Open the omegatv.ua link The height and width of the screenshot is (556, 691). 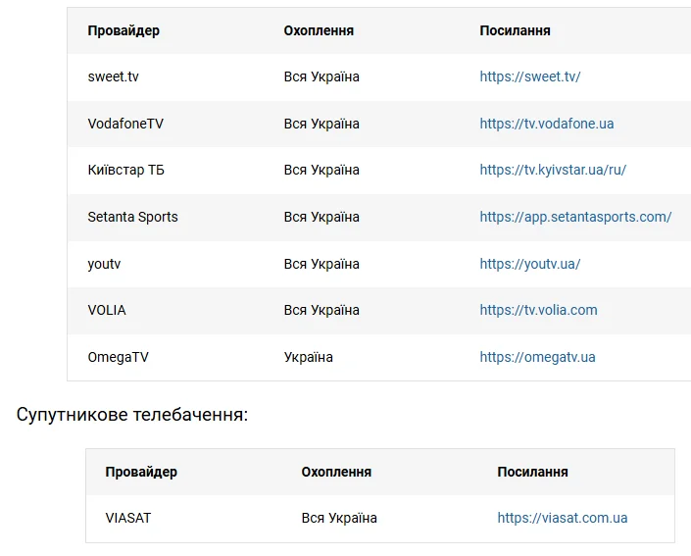click(537, 357)
